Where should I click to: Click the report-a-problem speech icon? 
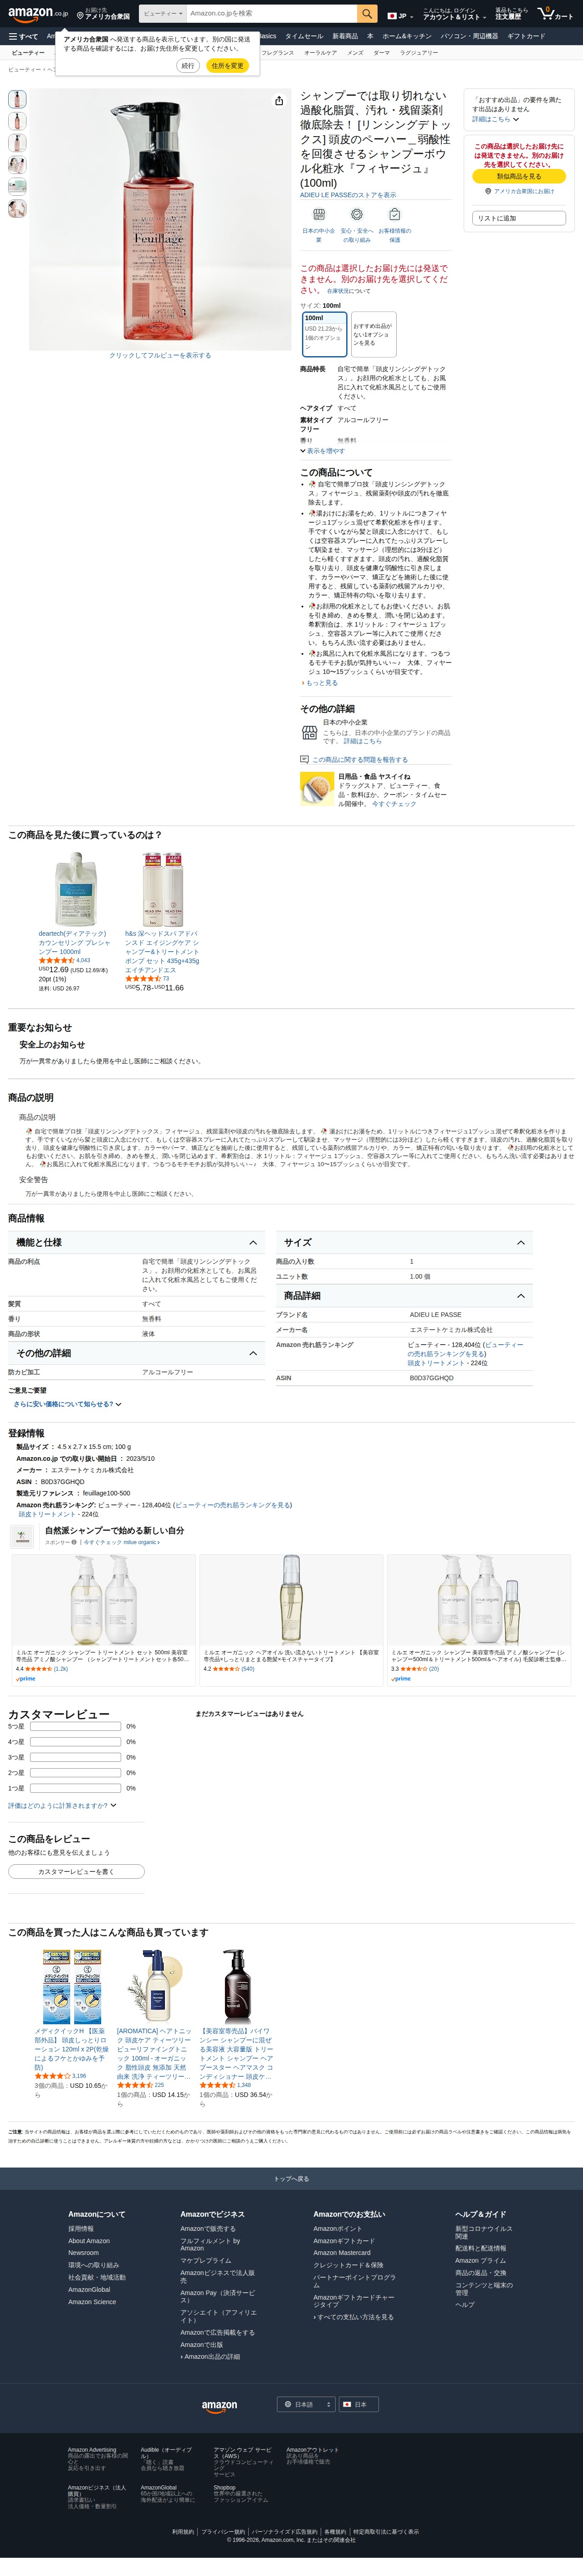click(304, 760)
